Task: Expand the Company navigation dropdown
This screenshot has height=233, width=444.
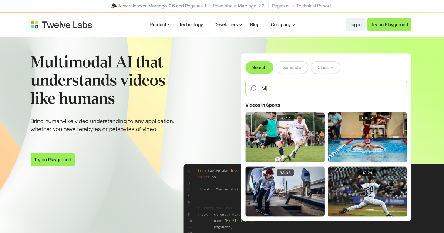Action: pos(282,24)
